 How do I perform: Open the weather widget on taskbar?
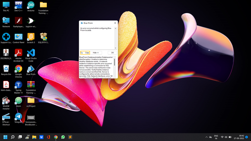click(27, 137)
